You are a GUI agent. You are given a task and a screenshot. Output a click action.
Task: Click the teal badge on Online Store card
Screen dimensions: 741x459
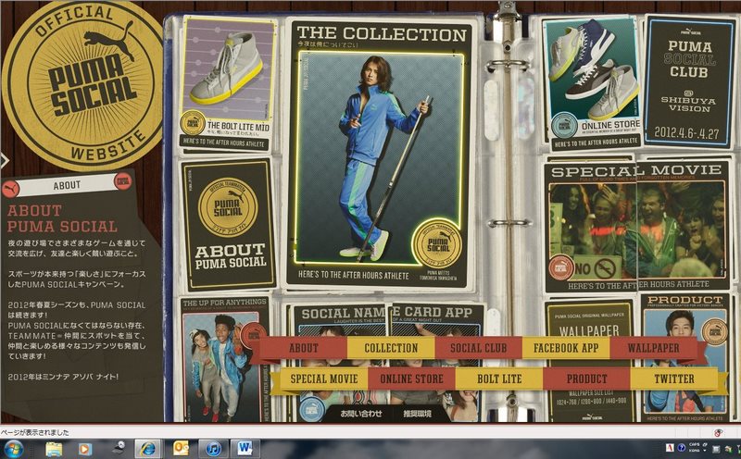tap(565, 126)
